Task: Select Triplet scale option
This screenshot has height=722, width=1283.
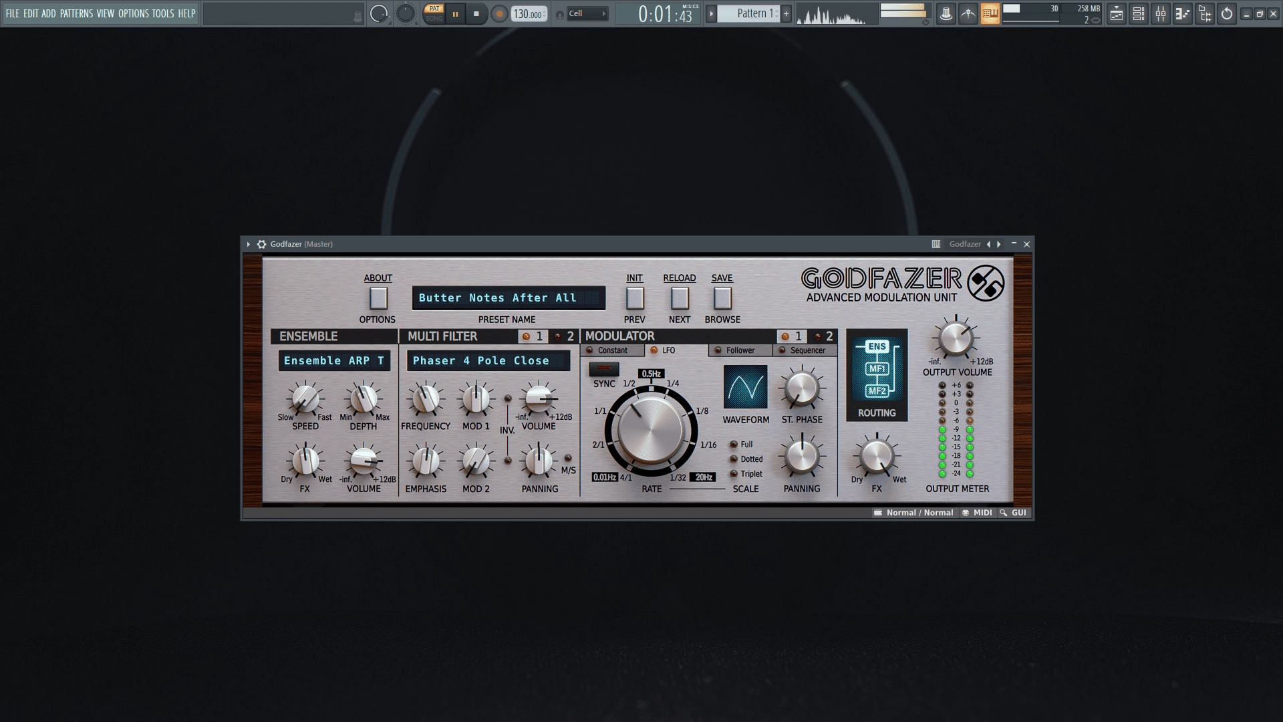Action: click(x=746, y=474)
